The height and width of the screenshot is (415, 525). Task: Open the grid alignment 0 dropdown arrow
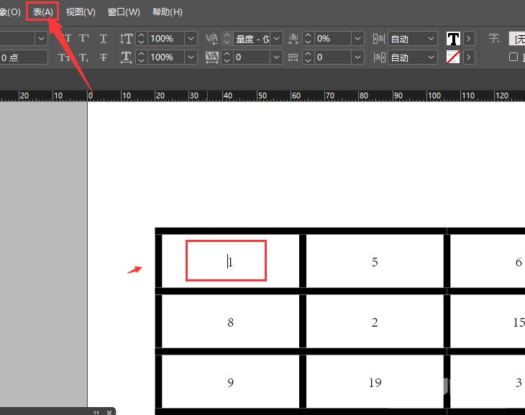tap(357, 57)
